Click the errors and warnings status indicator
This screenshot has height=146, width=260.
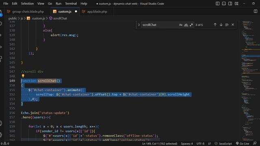[x=5, y=144]
